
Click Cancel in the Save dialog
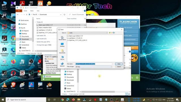[x=119, y=67]
